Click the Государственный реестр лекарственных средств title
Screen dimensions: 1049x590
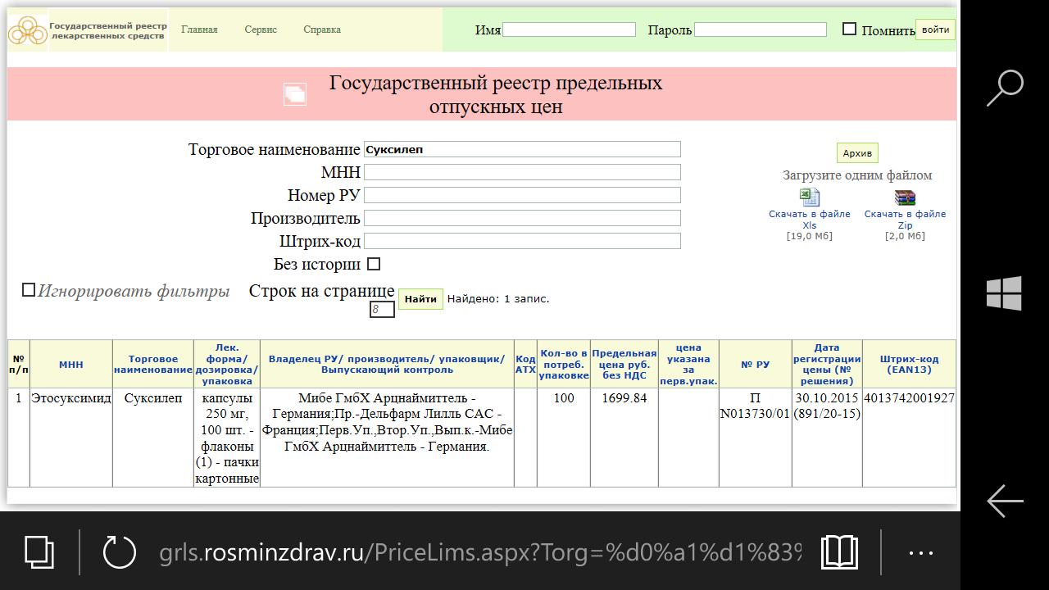coord(108,31)
